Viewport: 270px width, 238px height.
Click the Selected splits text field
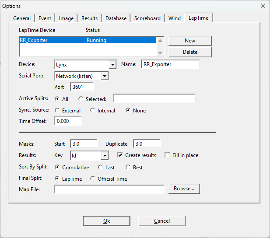click(154, 98)
